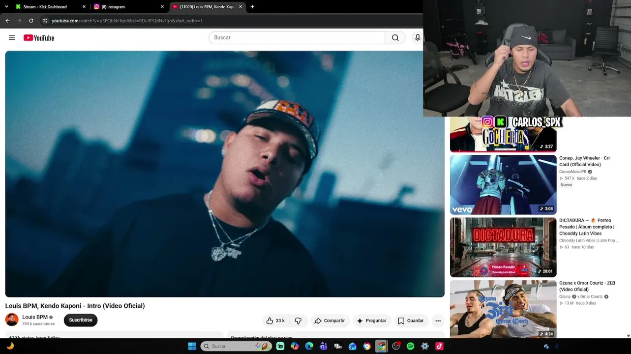Focus the YouTube Buscar search field

tap(297, 38)
